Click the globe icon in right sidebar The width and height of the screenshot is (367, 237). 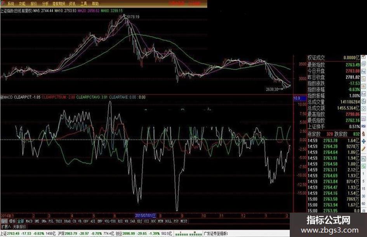364,101
